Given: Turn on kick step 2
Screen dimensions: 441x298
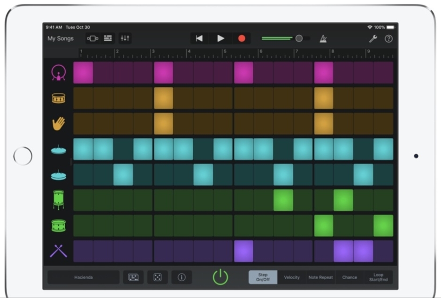Looking at the screenshot, I should pyautogui.click(x=103, y=73).
